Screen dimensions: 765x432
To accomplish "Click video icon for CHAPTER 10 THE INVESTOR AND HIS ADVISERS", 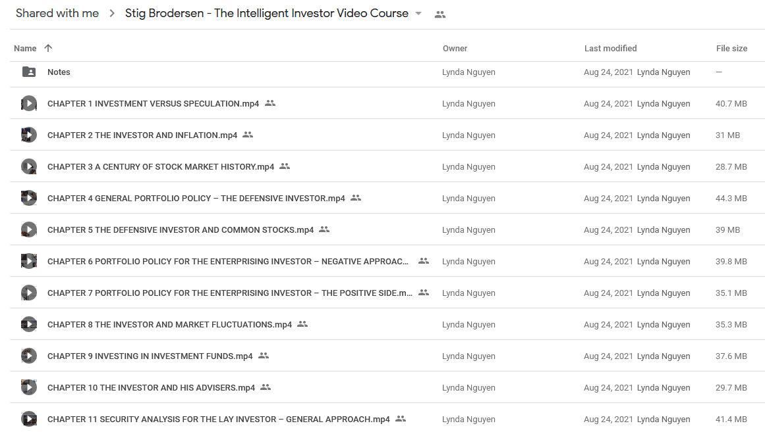I will click(29, 388).
